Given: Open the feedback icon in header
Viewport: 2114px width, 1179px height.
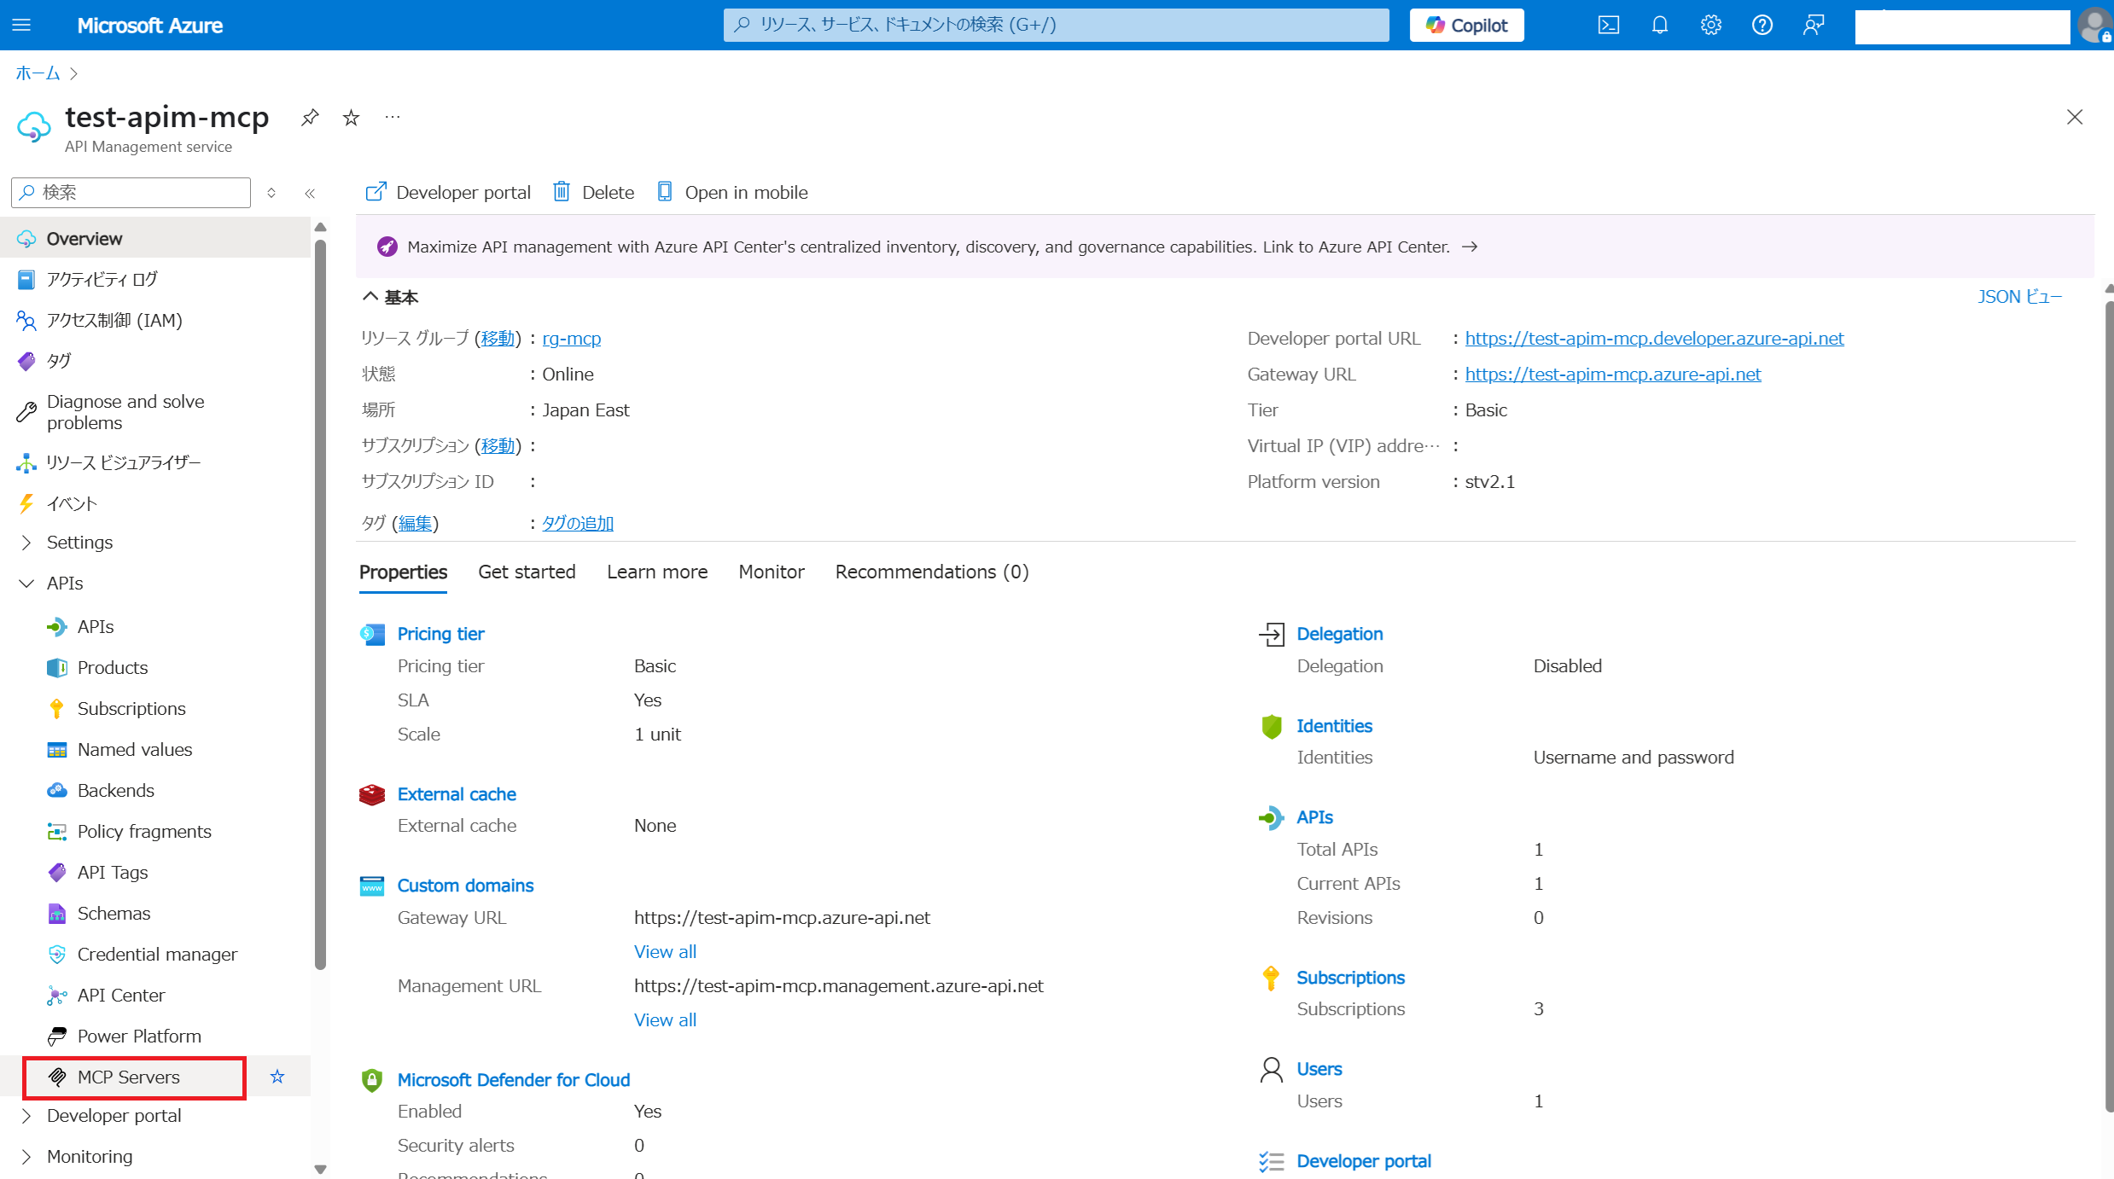Looking at the screenshot, I should (x=1813, y=25).
